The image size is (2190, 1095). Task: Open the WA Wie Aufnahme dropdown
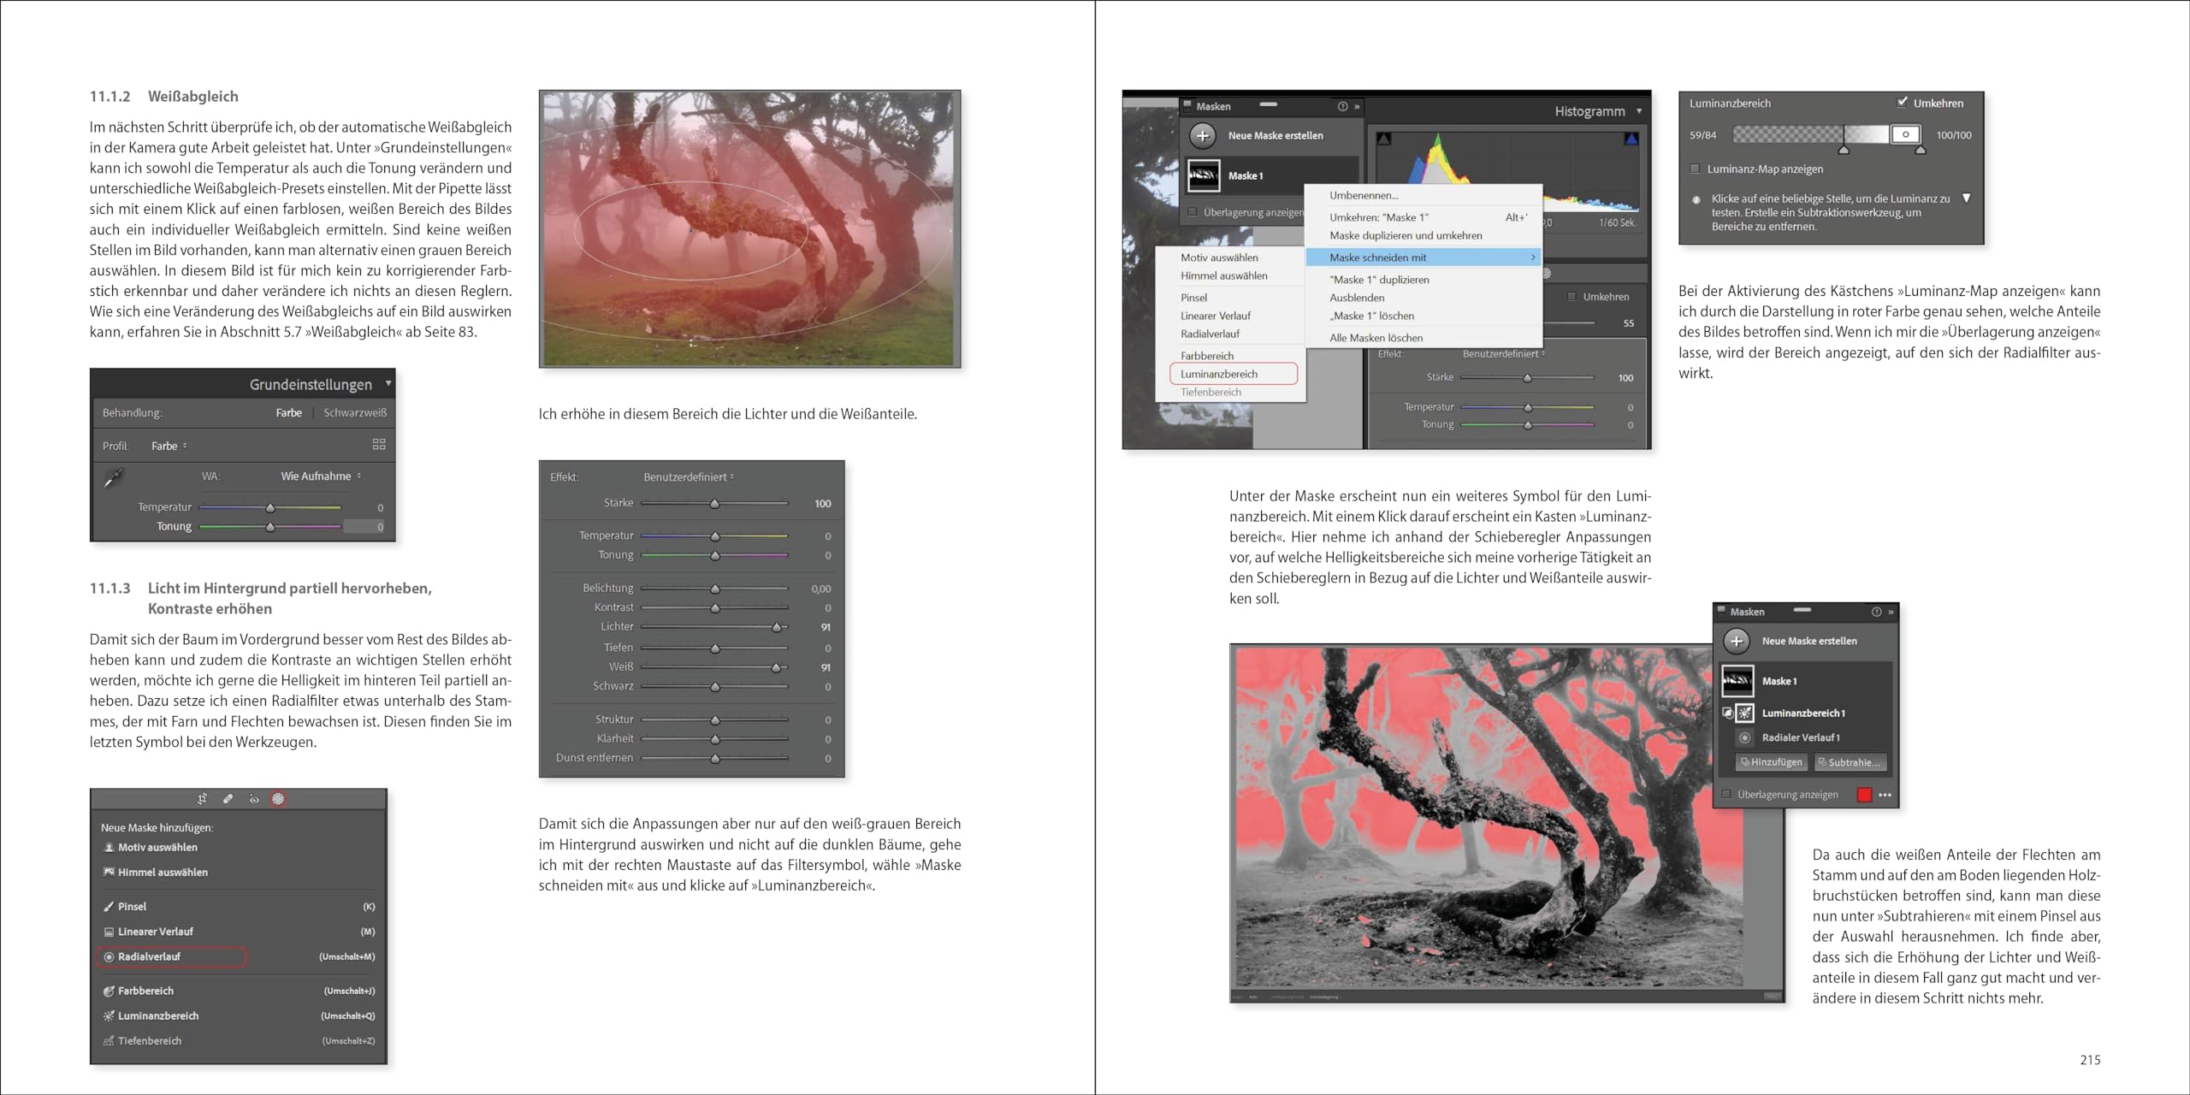[321, 476]
